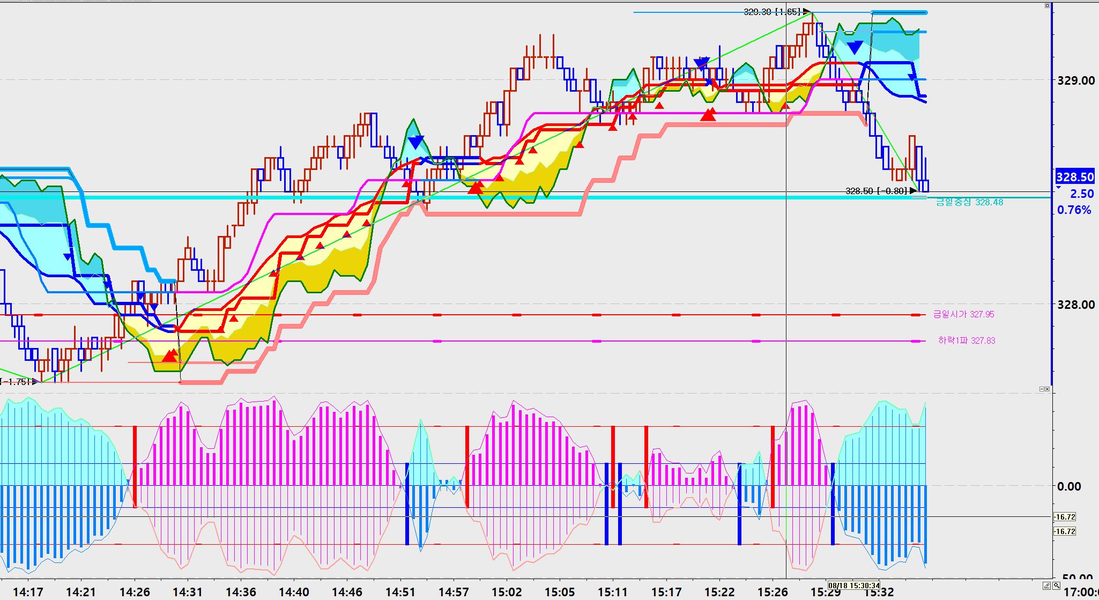
Task: Click the pencil drawing tool icon
Action: click(1047, 586)
